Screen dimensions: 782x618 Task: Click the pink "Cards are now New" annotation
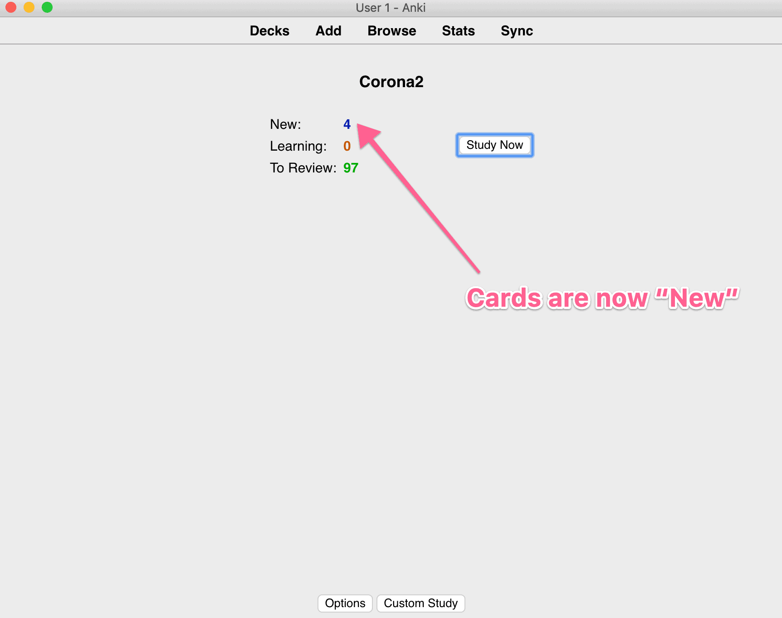(x=602, y=298)
